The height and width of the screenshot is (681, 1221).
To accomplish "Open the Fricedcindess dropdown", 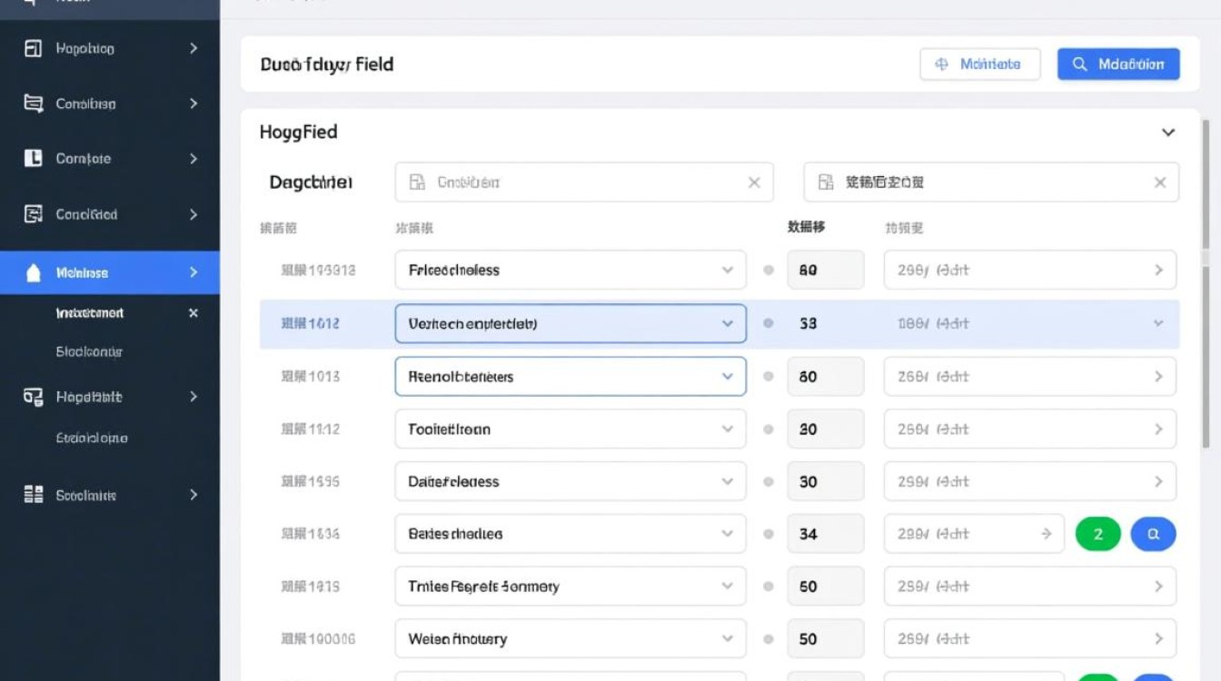I will (x=571, y=271).
